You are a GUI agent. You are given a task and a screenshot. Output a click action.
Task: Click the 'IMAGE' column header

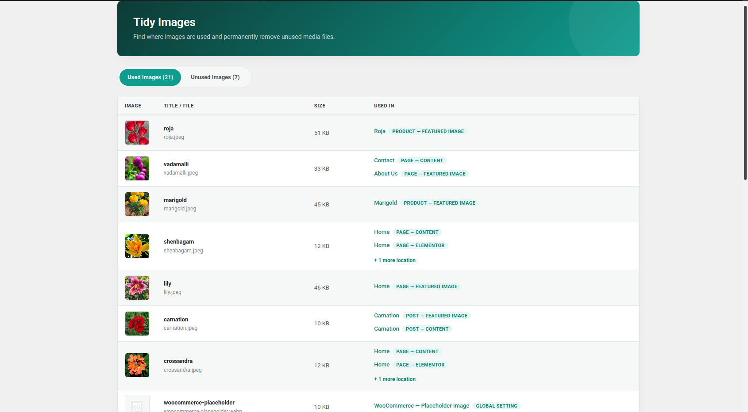coord(133,106)
